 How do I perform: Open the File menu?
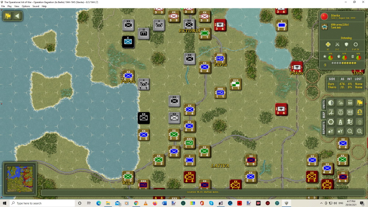click(x=3, y=6)
